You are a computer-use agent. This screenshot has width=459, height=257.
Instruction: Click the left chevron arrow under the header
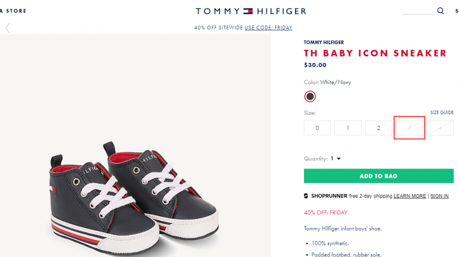(x=8, y=28)
